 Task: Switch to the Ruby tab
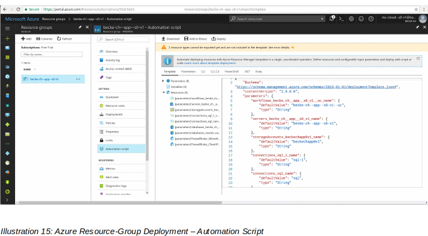click(x=259, y=72)
